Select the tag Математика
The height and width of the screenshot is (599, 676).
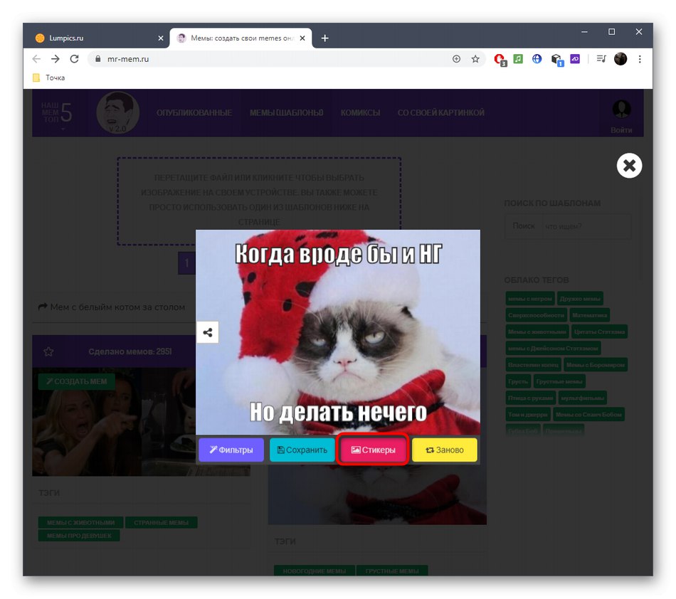pyautogui.click(x=589, y=315)
